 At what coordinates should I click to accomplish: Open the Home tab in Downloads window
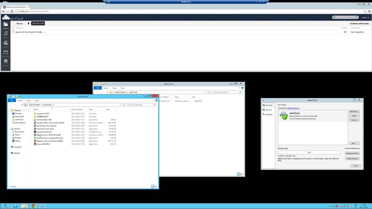click(20, 100)
